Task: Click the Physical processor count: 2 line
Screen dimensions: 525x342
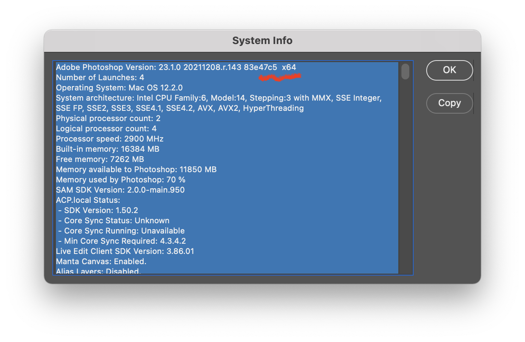Action: coord(108,118)
